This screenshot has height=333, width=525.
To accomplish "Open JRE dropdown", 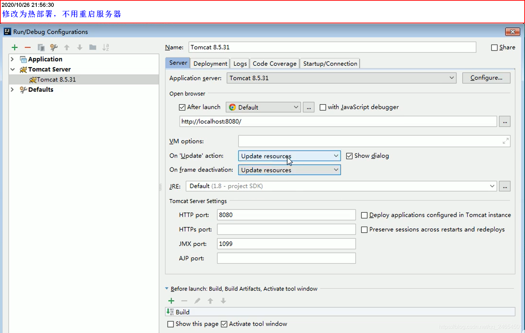I will [x=341, y=186].
